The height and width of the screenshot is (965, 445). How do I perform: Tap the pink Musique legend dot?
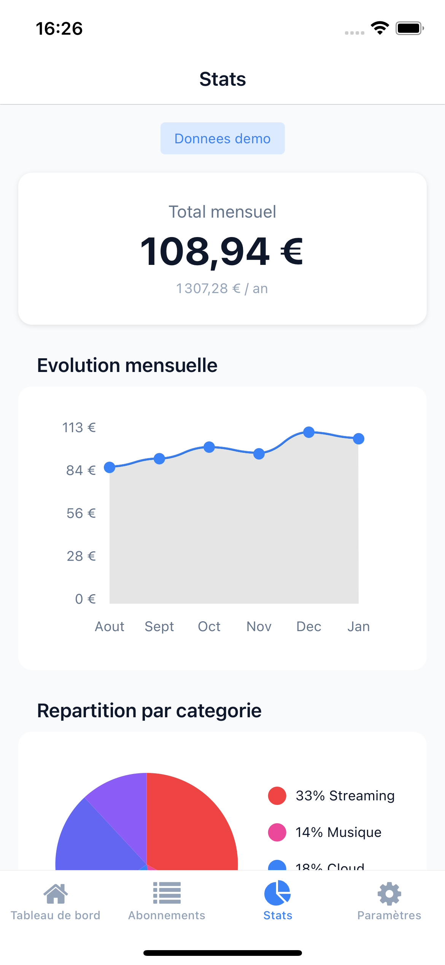pos(277,832)
